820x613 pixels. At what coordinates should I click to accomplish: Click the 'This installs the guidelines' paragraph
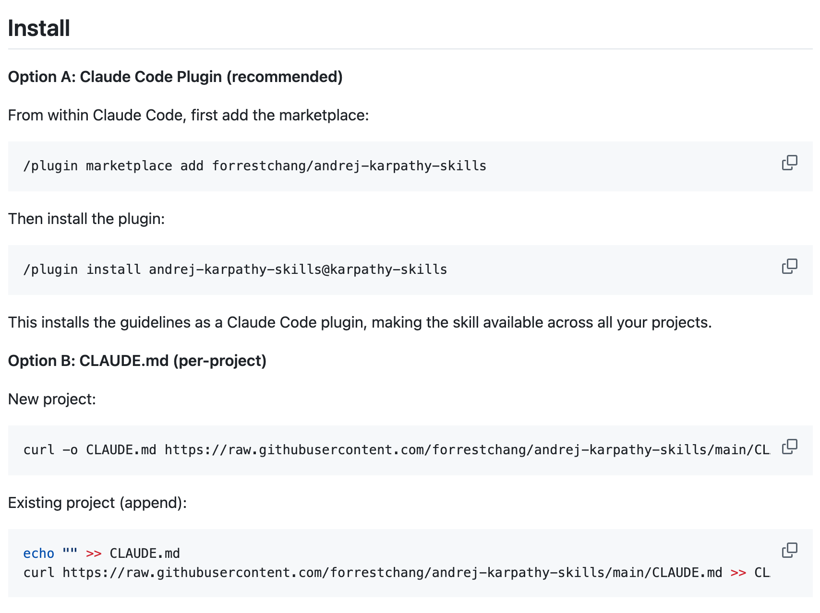(x=360, y=323)
